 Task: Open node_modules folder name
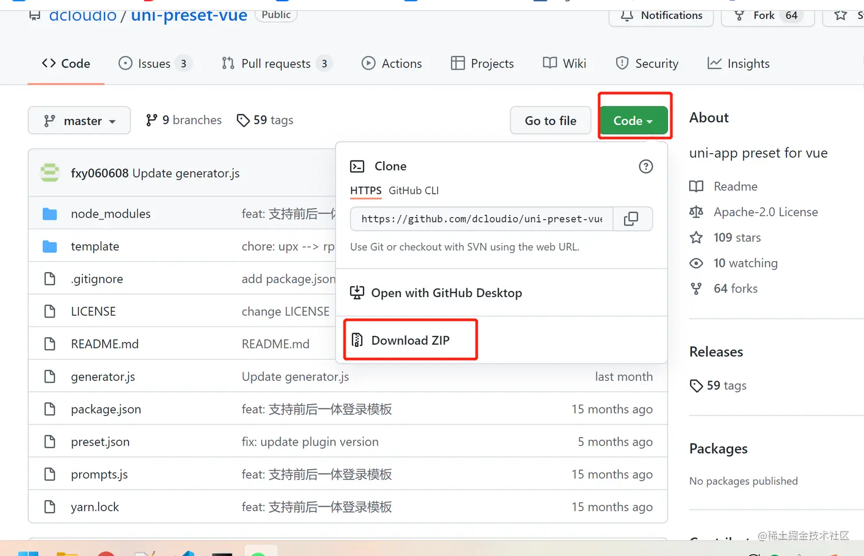point(111,214)
